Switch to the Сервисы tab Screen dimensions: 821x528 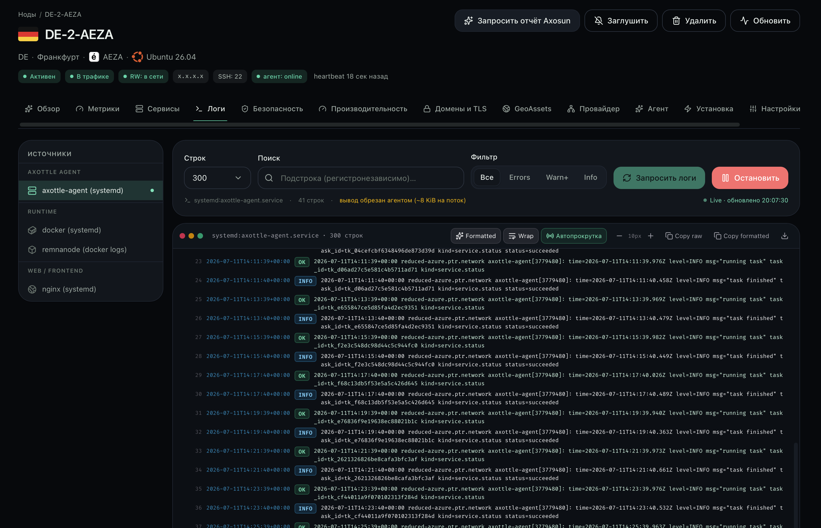pos(157,109)
